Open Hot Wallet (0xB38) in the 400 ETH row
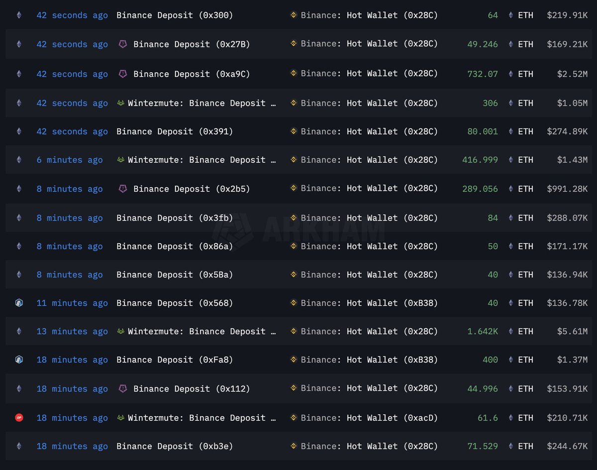597x470 pixels. (393, 359)
